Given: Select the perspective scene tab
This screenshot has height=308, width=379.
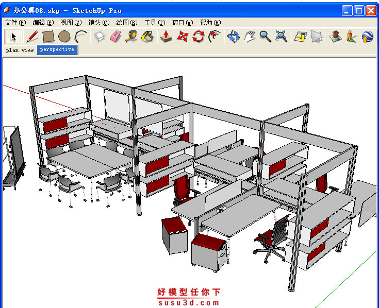Looking at the screenshot, I should 57,50.
